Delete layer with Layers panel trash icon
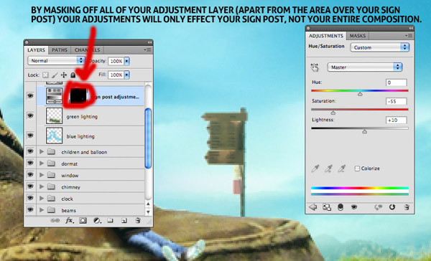The width and height of the screenshot is (431, 261). coord(138,220)
